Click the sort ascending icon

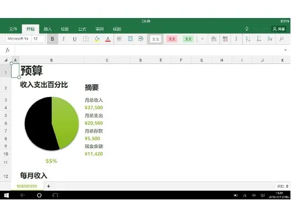[x=247, y=39]
